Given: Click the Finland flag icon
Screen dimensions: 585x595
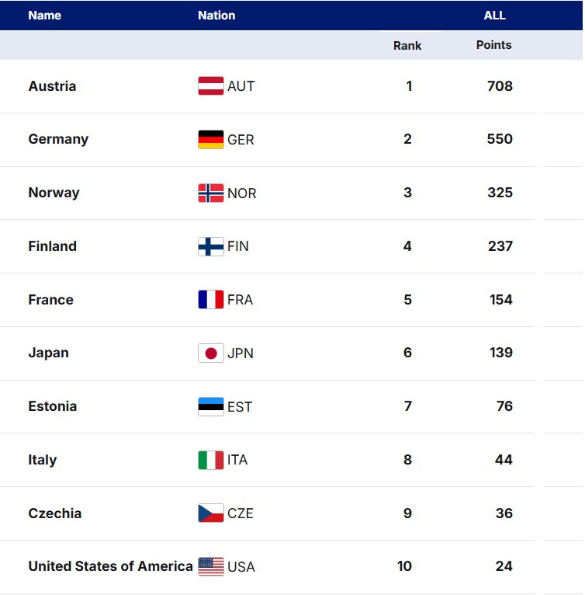Looking at the screenshot, I should tap(210, 247).
